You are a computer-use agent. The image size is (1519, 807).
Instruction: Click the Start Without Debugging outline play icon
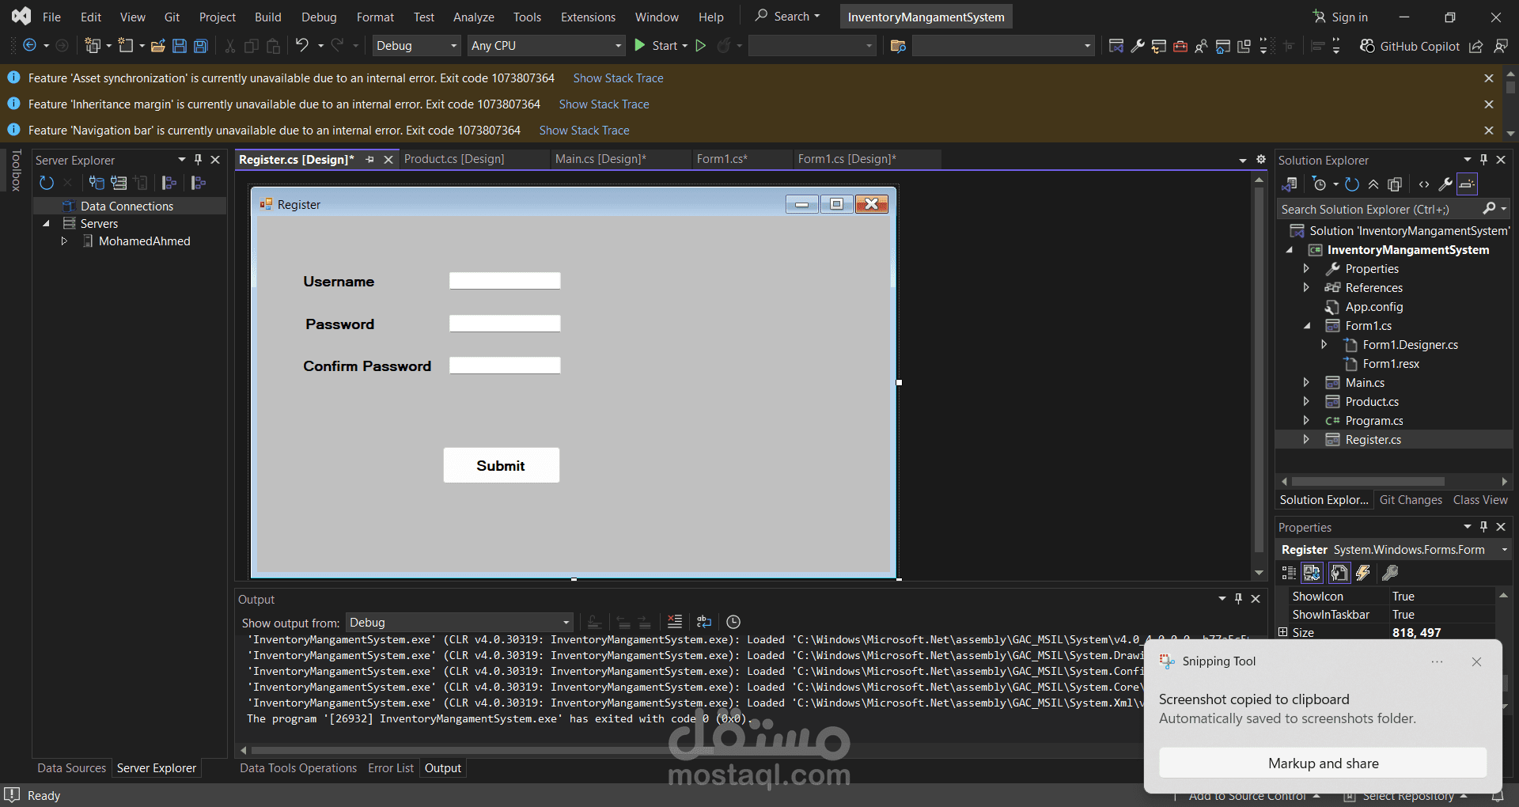click(x=701, y=46)
